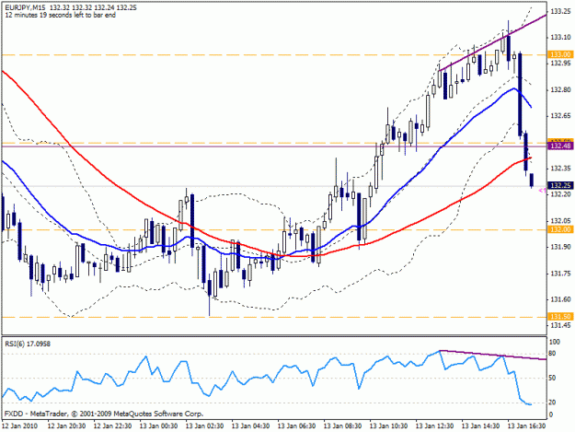Click the RSI scale value 80
Image resolution: width=575 pixels, height=432 pixels.
[554, 354]
